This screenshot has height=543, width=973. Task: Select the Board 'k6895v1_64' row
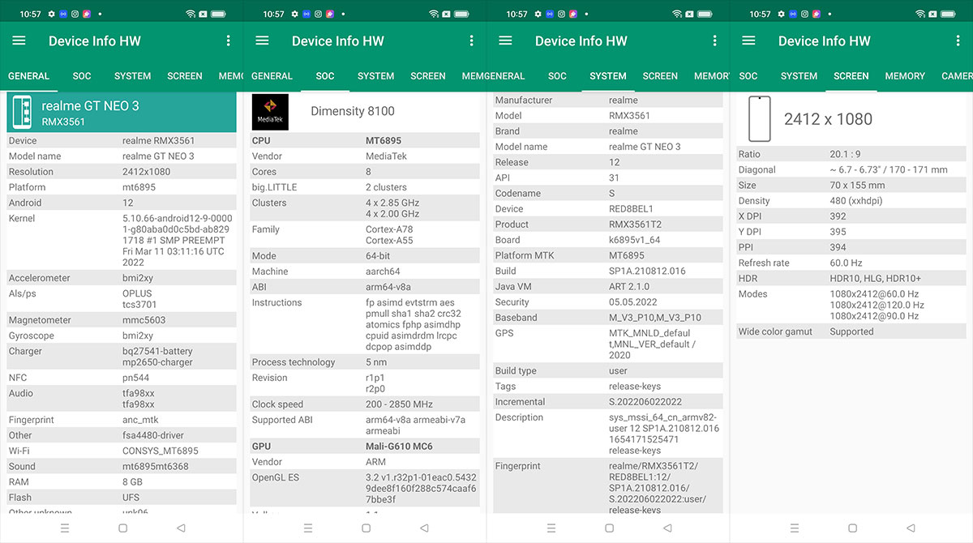608,240
